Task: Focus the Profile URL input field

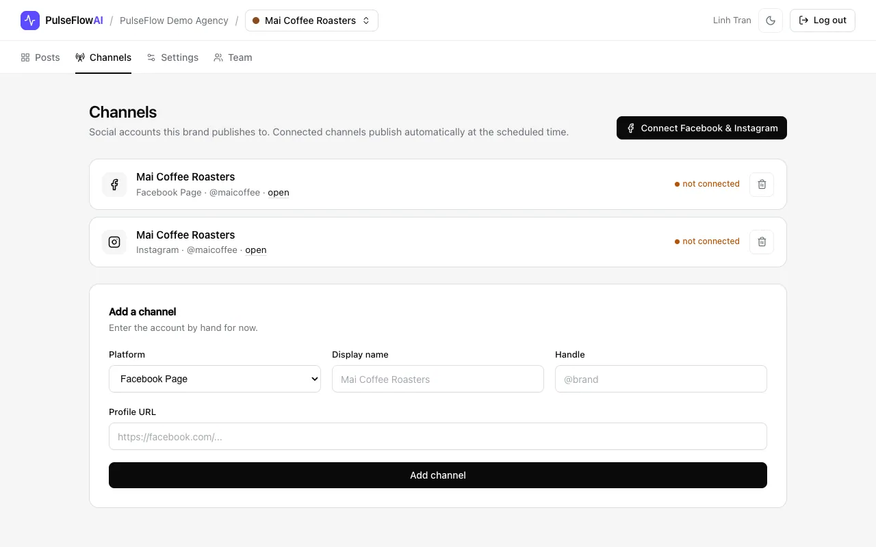Action: 438,436
